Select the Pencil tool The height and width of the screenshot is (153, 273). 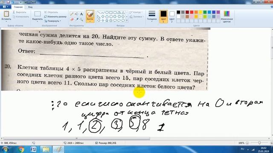click(72, 14)
